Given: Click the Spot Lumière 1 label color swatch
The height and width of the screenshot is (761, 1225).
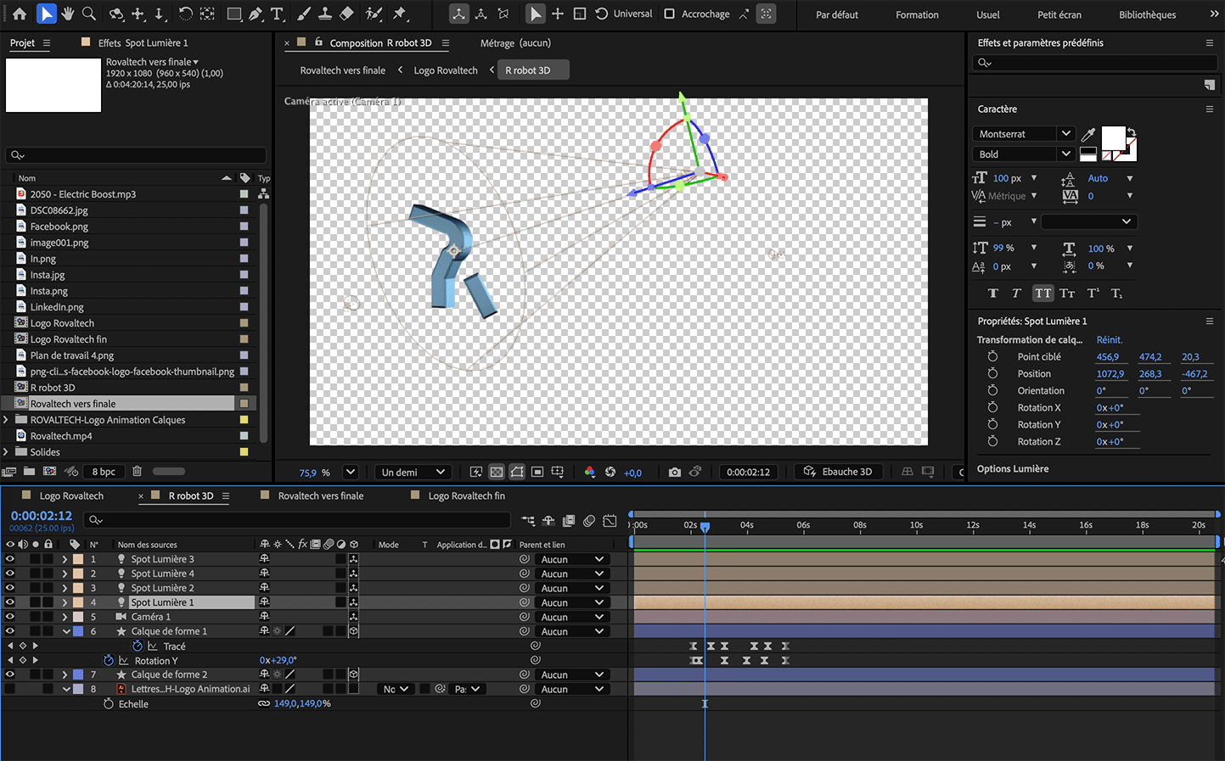Looking at the screenshot, I should (x=78, y=602).
